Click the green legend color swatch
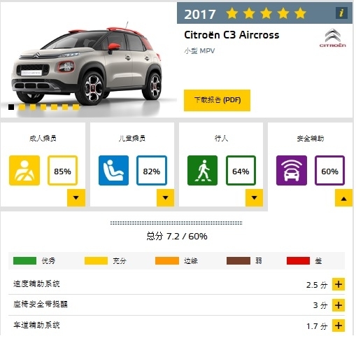This screenshot has height=357, width=356. click(x=25, y=262)
